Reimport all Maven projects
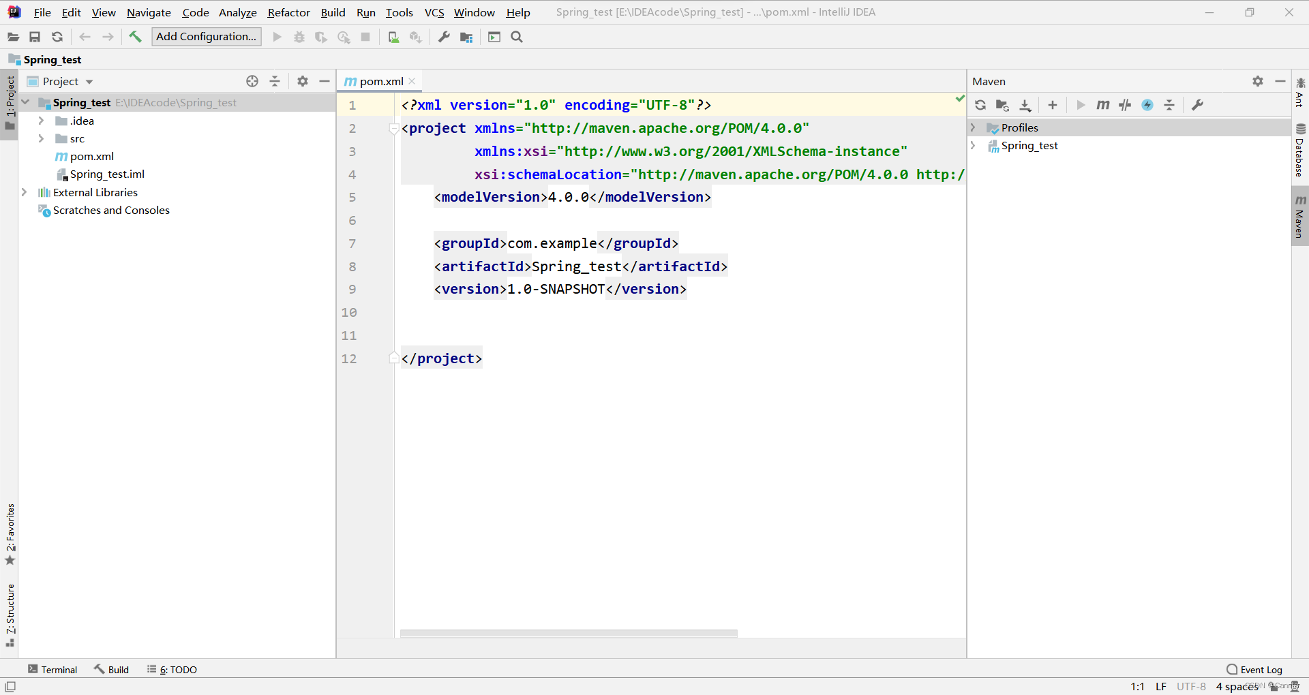1309x695 pixels. click(x=980, y=105)
